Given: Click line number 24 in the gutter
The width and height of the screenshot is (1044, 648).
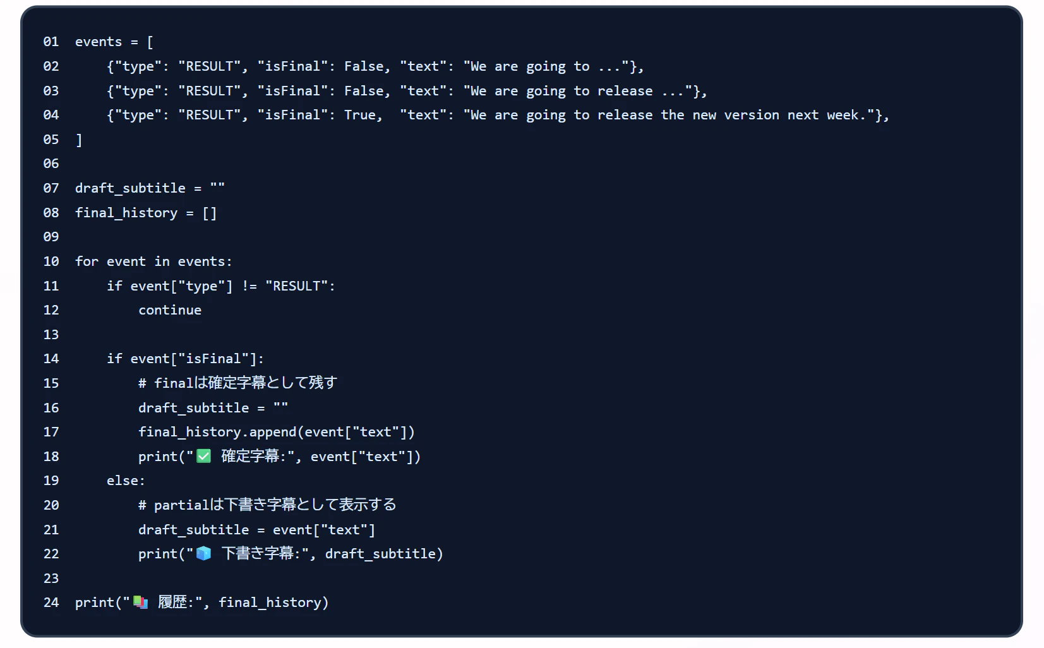Looking at the screenshot, I should point(51,603).
